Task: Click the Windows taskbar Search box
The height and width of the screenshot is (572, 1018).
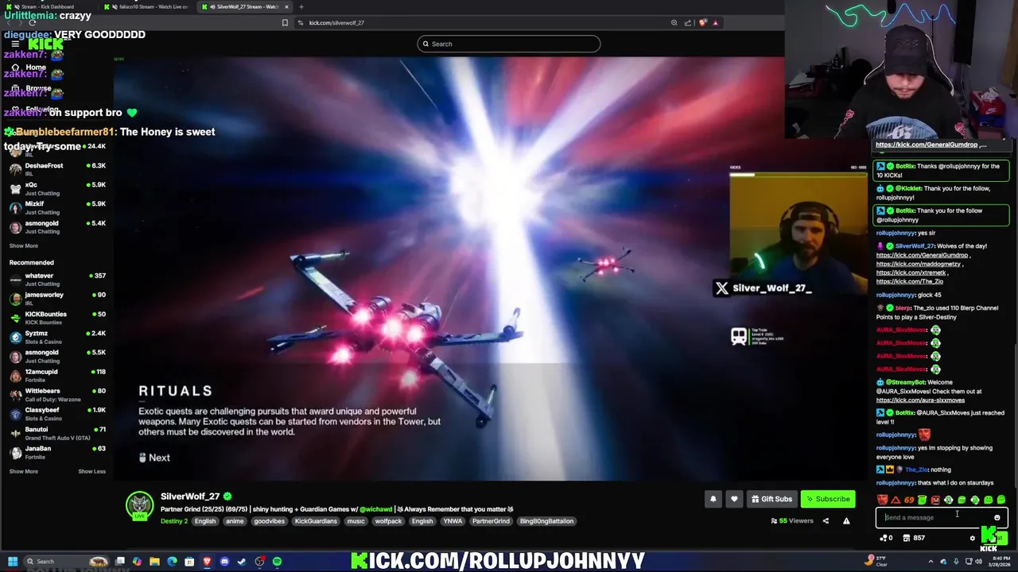Action: [68, 562]
